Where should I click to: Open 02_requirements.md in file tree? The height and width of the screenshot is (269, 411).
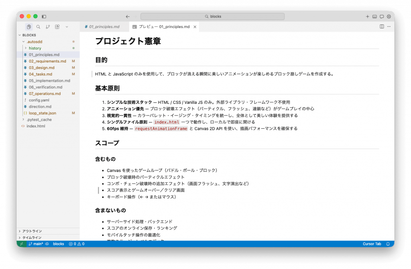click(47, 61)
